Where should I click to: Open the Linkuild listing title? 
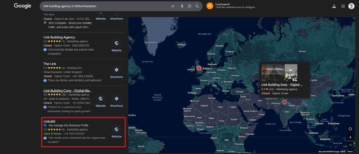click(49, 122)
